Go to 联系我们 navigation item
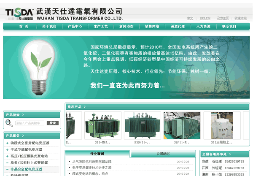Screen dimensions: 253x176 tap(229, 26)
